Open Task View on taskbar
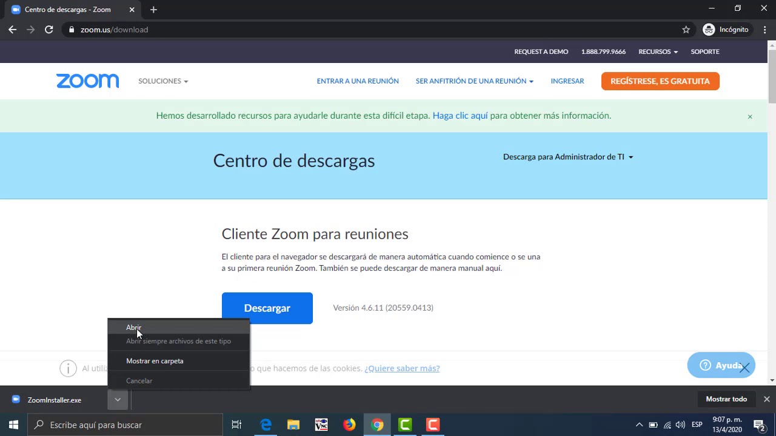Image resolution: width=776 pixels, height=436 pixels. tap(236, 424)
